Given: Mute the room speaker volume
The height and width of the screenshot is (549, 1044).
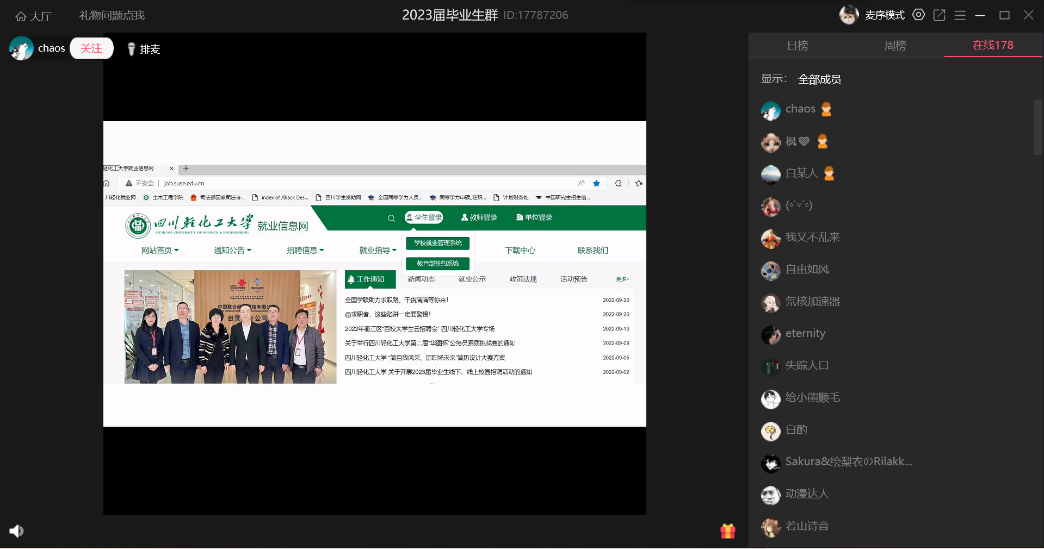Looking at the screenshot, I should pos(17,531).
